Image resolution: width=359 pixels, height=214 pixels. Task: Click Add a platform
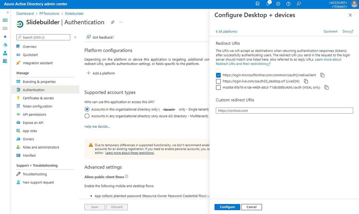tap(100, 73)
